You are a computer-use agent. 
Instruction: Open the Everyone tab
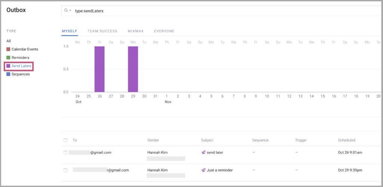tap(164, 31)
